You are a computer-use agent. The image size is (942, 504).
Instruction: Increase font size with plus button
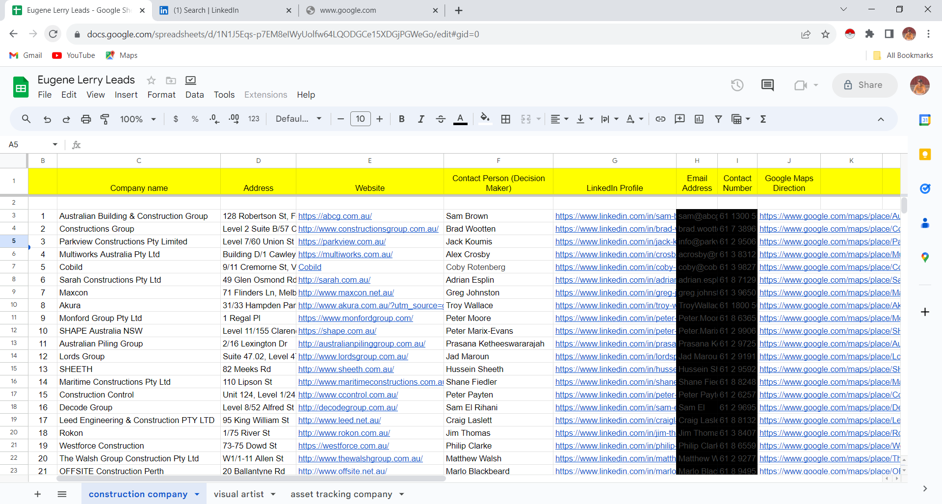379,119
